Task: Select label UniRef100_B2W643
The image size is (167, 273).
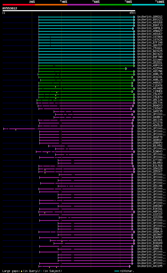Action: pos(150,151)
